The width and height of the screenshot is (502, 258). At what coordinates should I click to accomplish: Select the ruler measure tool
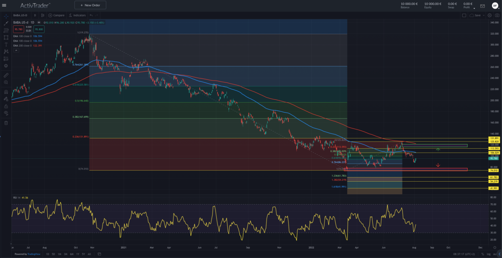(x=6, y=76)
